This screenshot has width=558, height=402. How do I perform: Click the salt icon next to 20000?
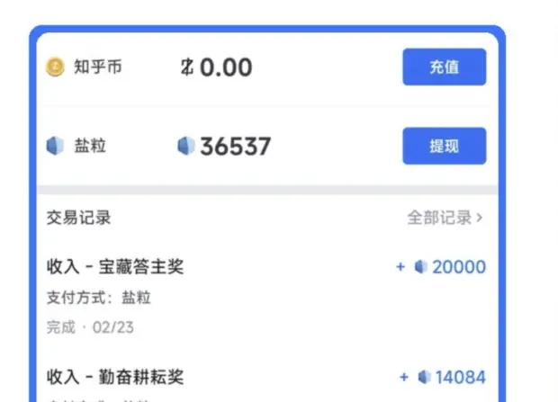420,267
